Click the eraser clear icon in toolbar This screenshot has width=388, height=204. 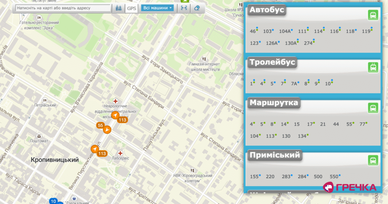coord(197,8)
